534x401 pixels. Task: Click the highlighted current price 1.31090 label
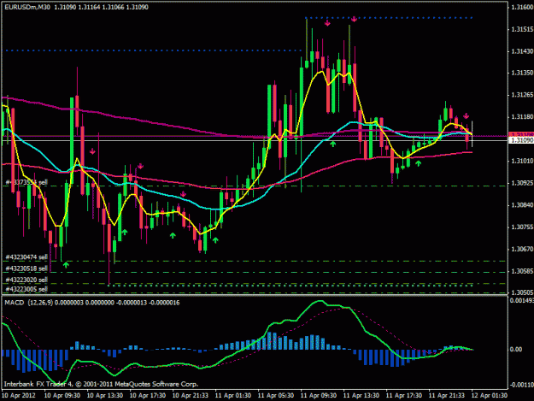click(x=521, y=140)
